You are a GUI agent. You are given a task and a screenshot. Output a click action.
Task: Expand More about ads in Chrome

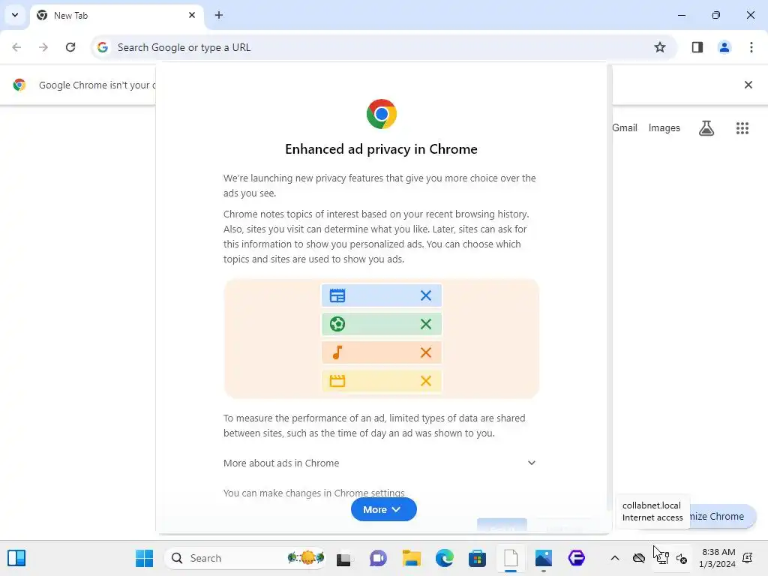(x=380, y=463)
